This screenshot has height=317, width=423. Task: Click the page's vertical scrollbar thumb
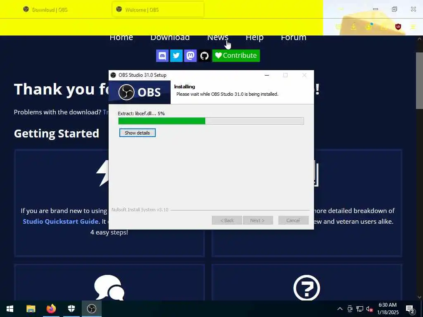[419, 81]
